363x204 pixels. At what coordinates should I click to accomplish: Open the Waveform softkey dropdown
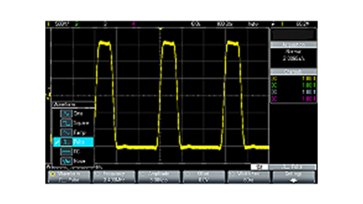[68, 176]
